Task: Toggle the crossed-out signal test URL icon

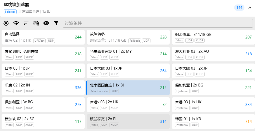Action: (36, 23)
